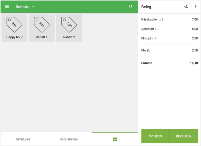Switch to the grid view tab
Image resolution: width=201 pixels, height=146 pixels.
click(x=115, y=139)
